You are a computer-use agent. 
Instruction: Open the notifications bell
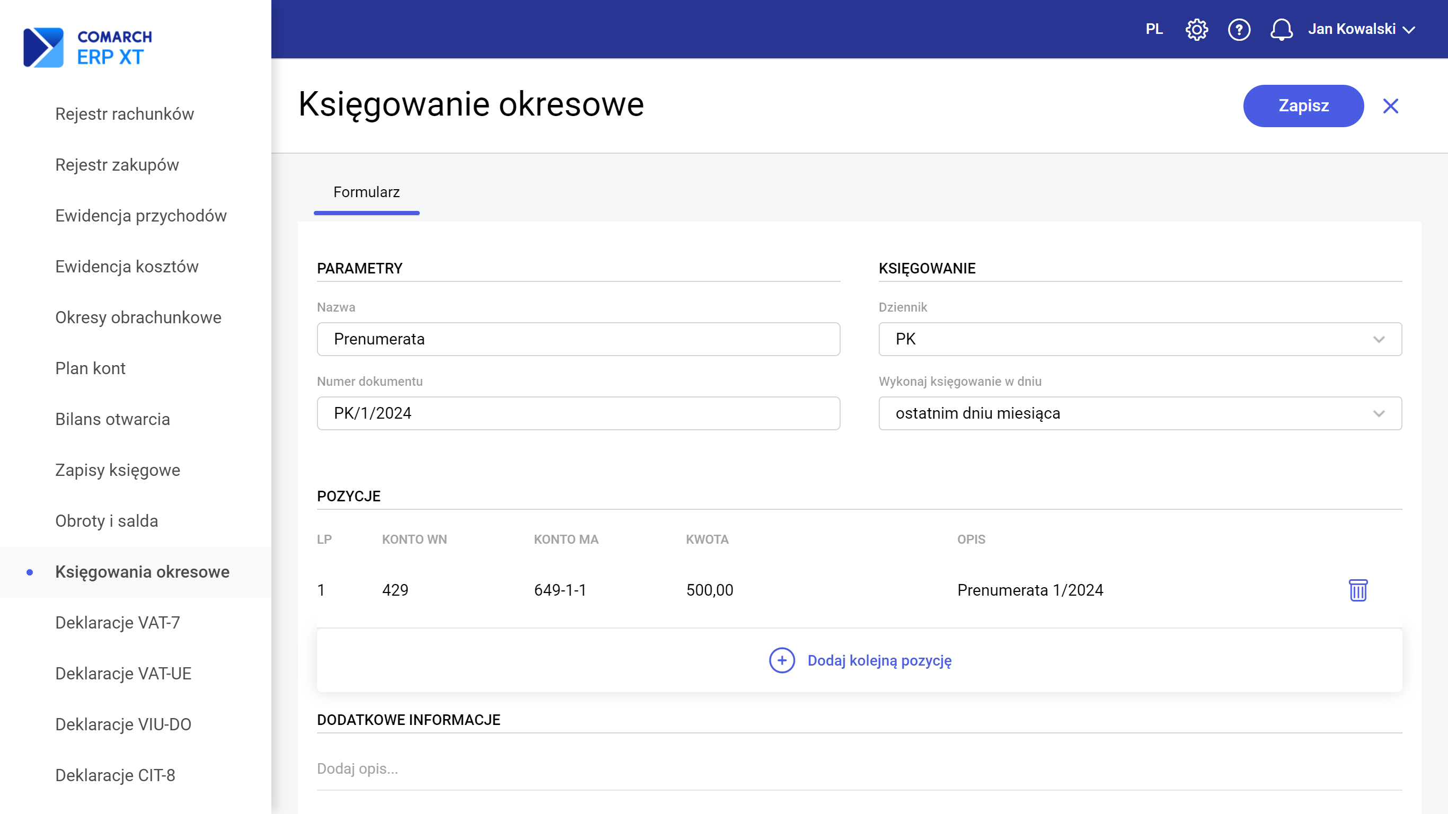pos(1281,29)
